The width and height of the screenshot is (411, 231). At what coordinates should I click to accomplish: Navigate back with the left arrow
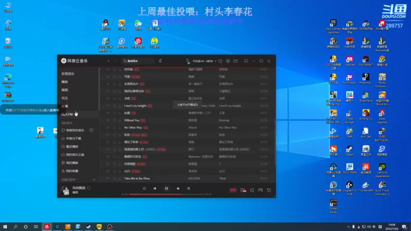click(x=108, y=61)
